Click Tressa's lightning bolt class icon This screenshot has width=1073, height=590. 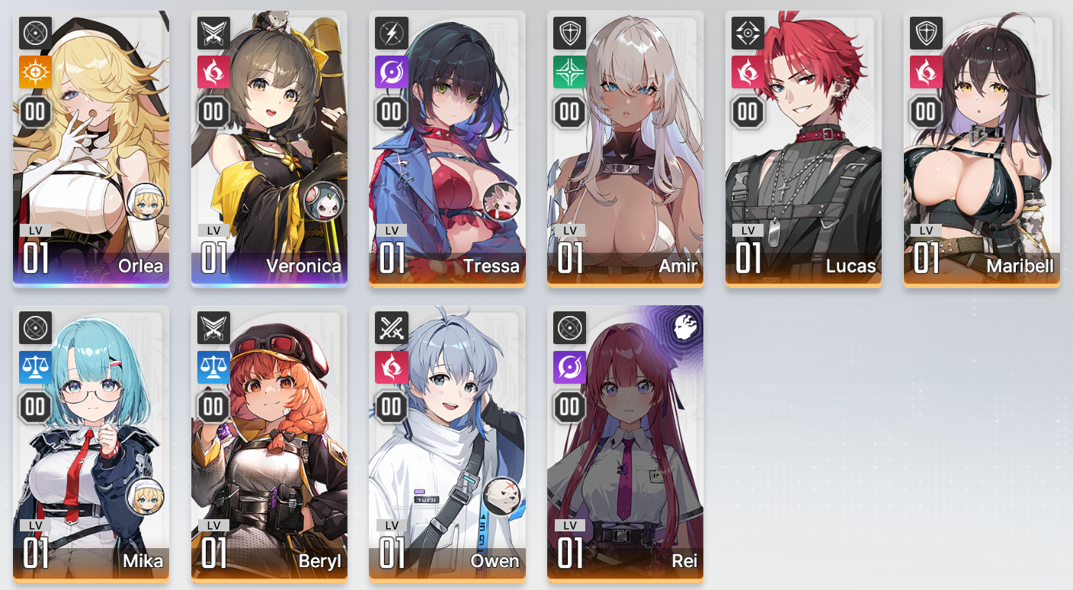coord(392,33)
